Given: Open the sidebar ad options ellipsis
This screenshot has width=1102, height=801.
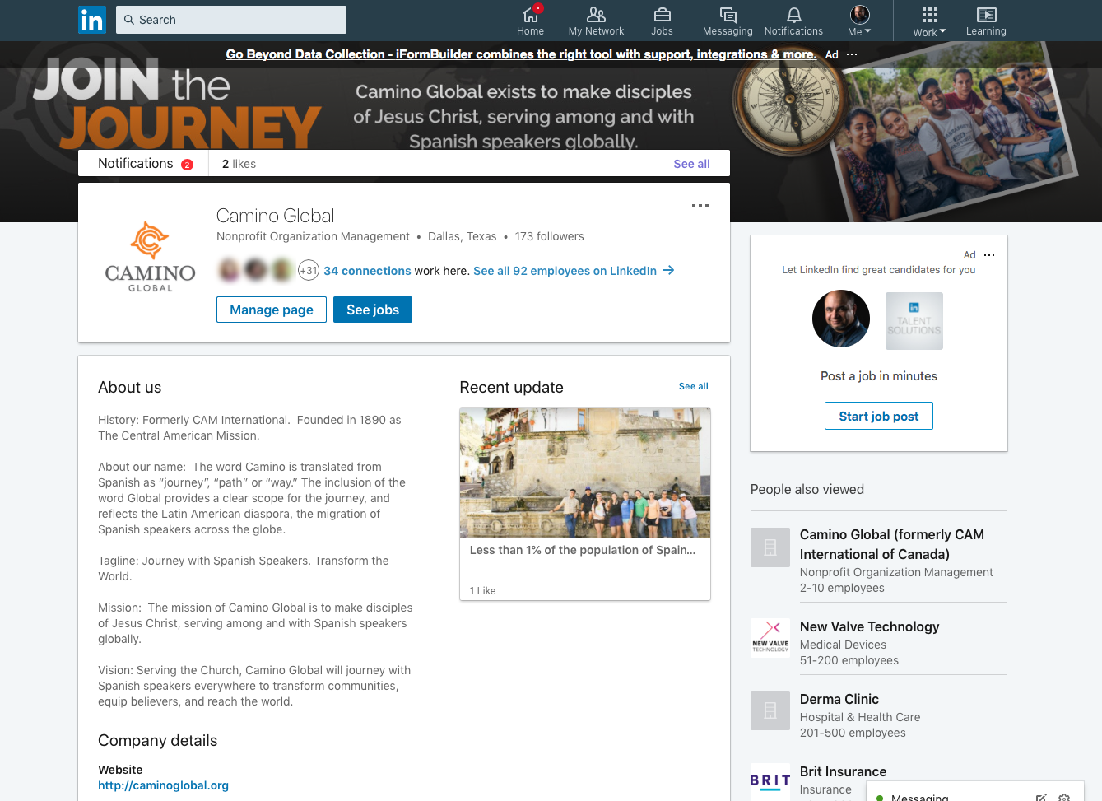Looking at the screenshot, I should 989,255.
